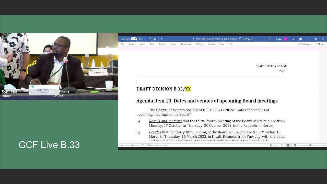This screenshot has width=327, height=184.
Task: Click Accessibility: Investigate in status bar
Action: tap(158, 145)
